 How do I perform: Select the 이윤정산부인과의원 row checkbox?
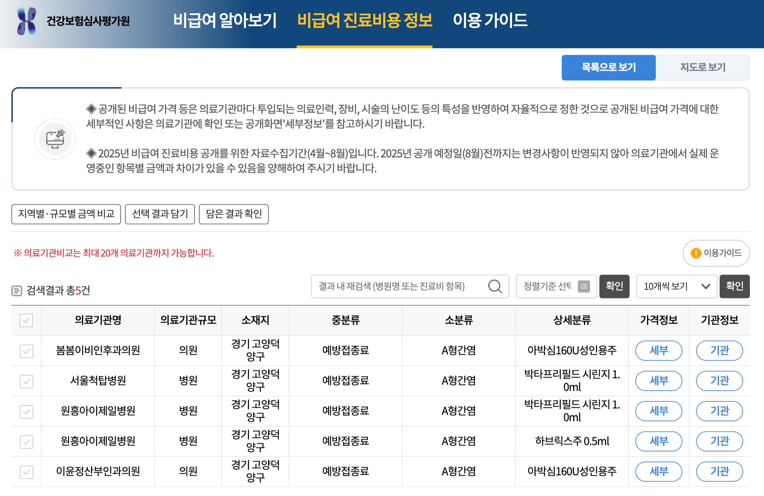26,472
